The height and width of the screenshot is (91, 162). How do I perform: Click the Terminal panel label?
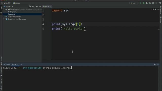pos(7,64)
